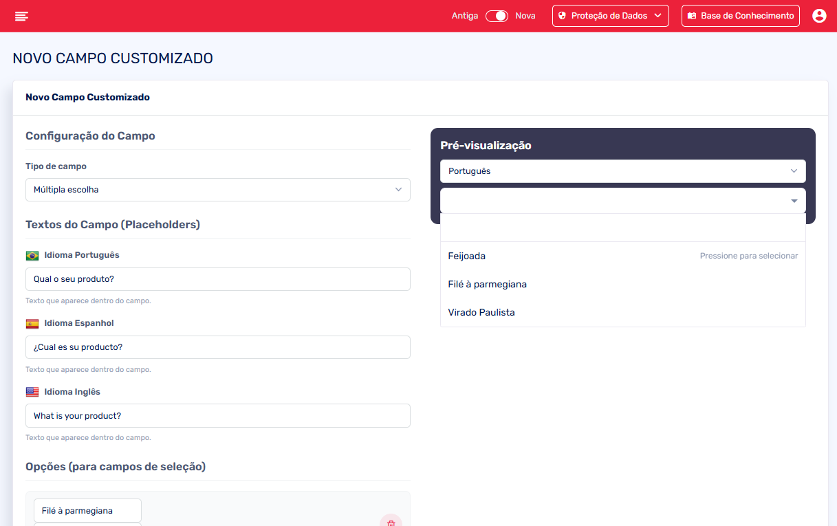This screenshot has width=837, height=526.
Task: Open the hamburger navigation menu
Action: tap(21, 16)
